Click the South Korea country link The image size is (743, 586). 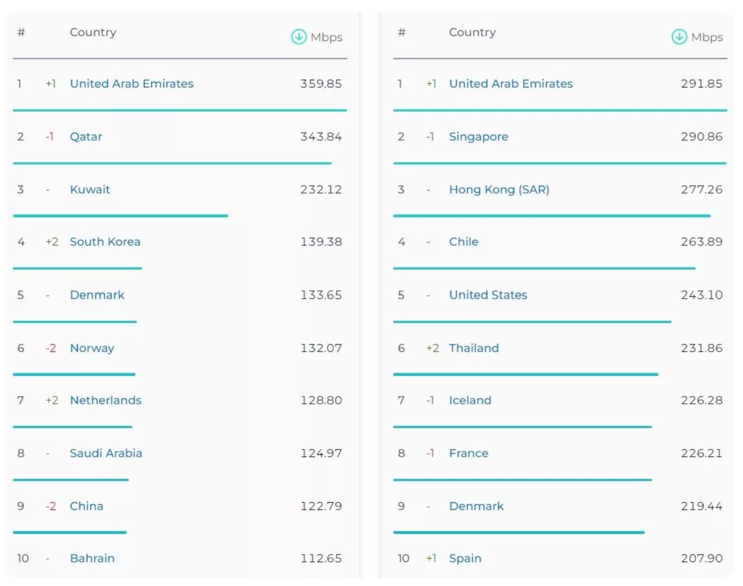click(105, 241)
